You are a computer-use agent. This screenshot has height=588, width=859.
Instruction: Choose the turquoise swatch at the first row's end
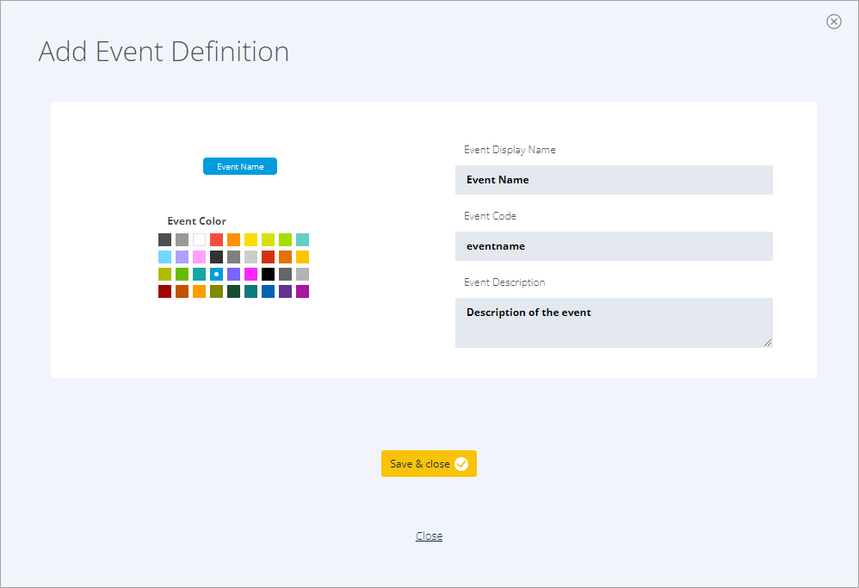pyautogui.click(x=302, y=239)
